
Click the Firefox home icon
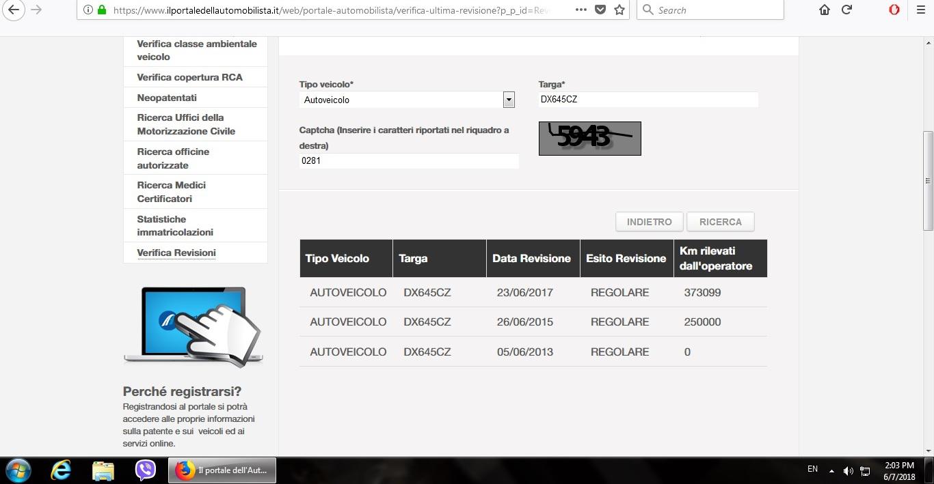[825, 10]
